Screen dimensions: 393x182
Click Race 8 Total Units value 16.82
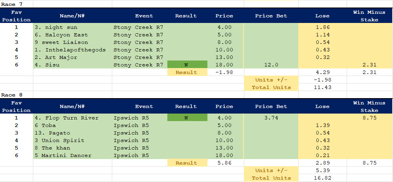click(x=322, y=178)
